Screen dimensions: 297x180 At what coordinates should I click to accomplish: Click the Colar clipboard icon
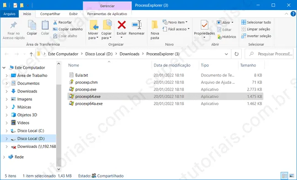tap(45, 25)
